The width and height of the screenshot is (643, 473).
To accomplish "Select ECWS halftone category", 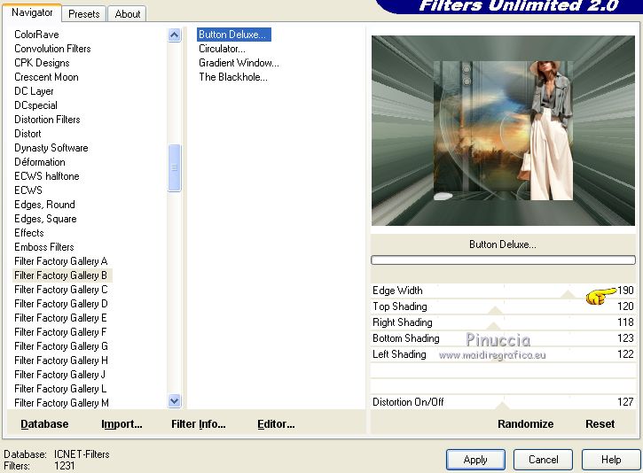I will click(47, 176).
